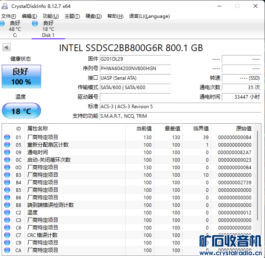Minimize the CrystalDiskInfo window
This screenshot has height=258, width=265.
219,6
